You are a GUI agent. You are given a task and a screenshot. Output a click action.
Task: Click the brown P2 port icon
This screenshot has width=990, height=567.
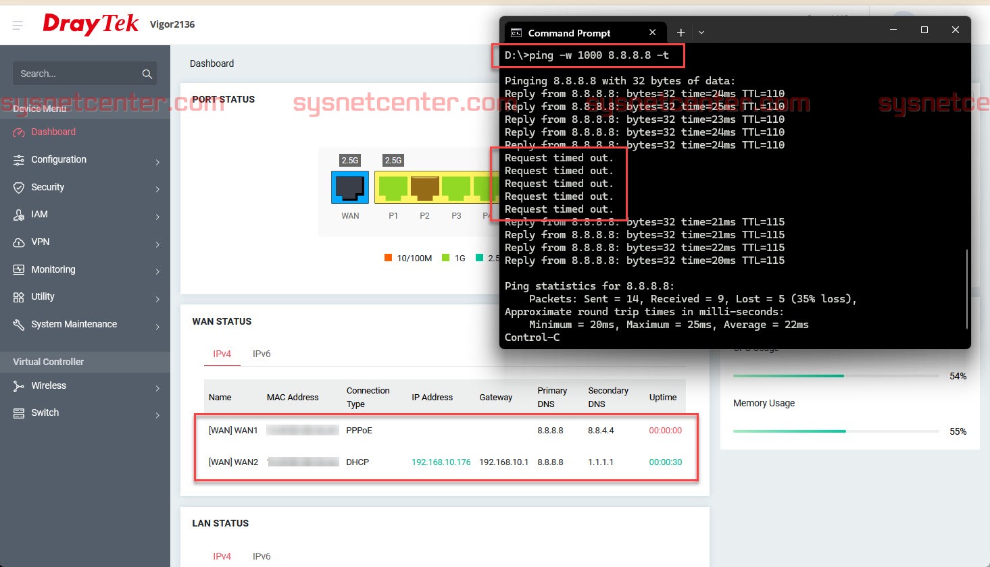click(425, 187)
